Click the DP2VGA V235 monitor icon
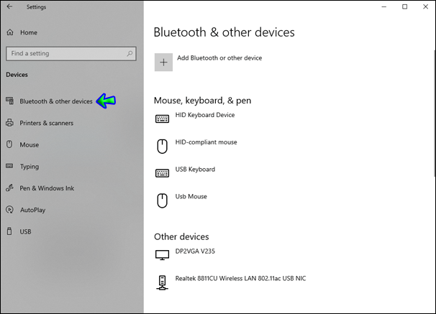 [x=162, y=255]
